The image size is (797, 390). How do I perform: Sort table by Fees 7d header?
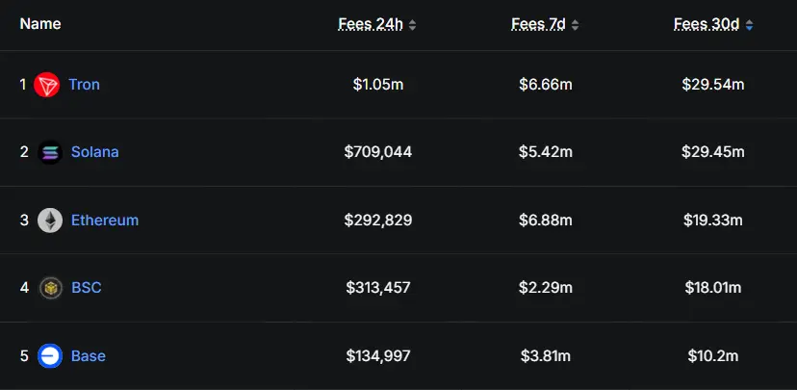click(x=538, y=24)
